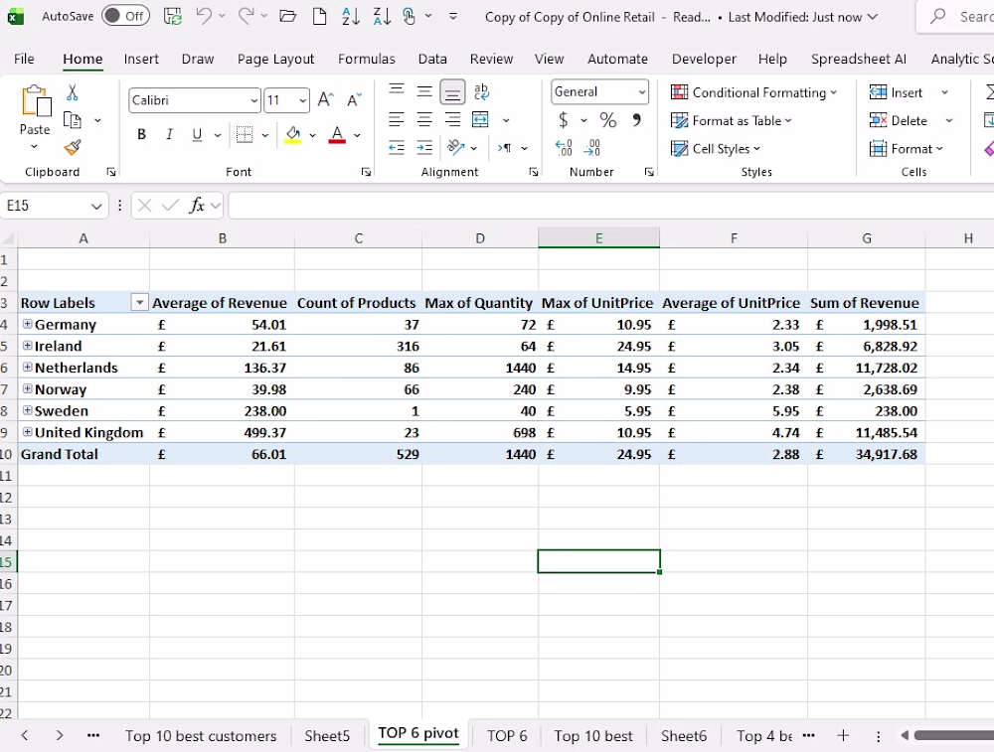The height and width of the screenshot is (752, 994).
Task: Open the Row Labels filter dropdown
Action: 139,303
